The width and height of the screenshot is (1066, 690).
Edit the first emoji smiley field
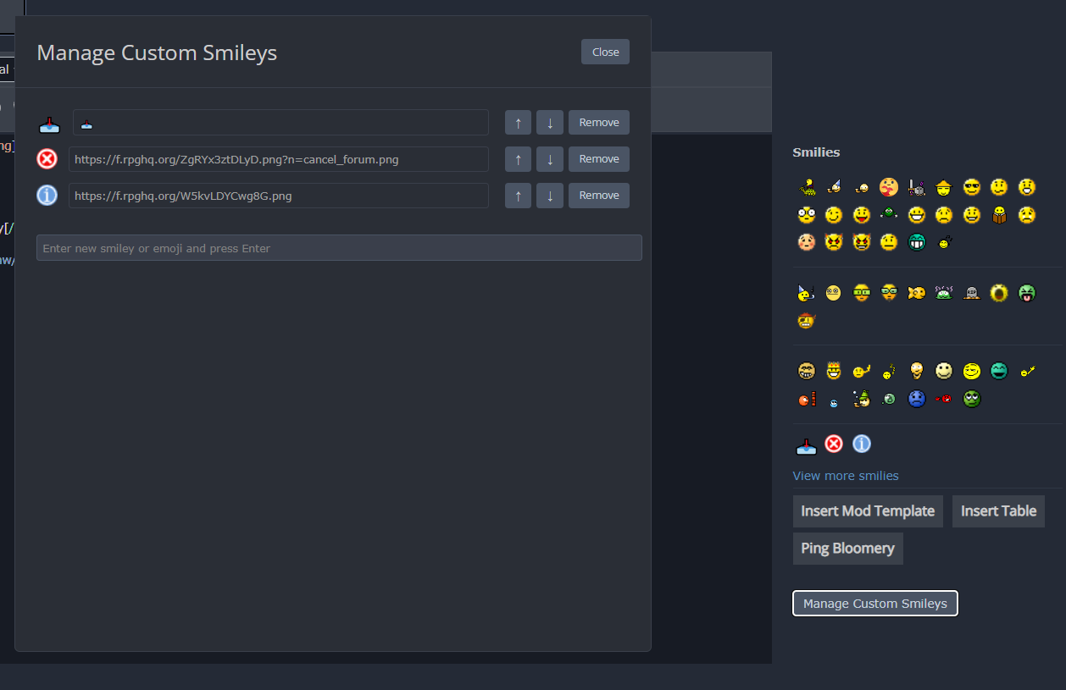click(280, 123)
